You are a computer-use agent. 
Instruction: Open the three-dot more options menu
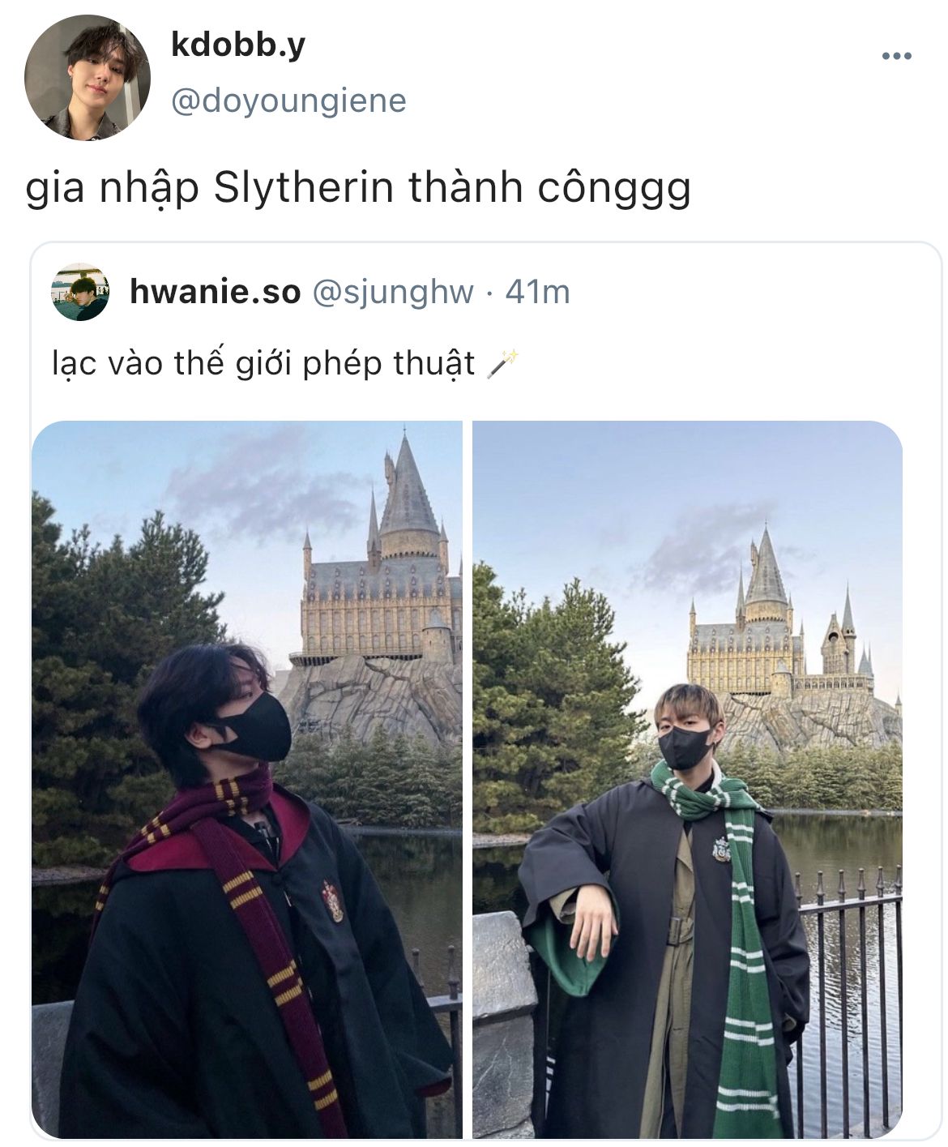pos(896,56)
